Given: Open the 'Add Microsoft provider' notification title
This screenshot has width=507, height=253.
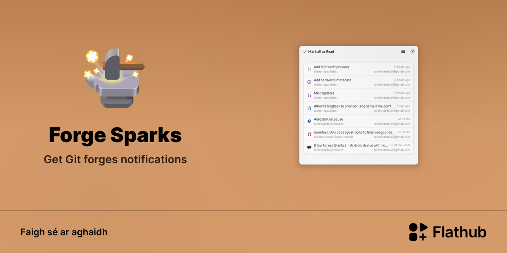Looking at the screenshot, I should click(332, 67).
